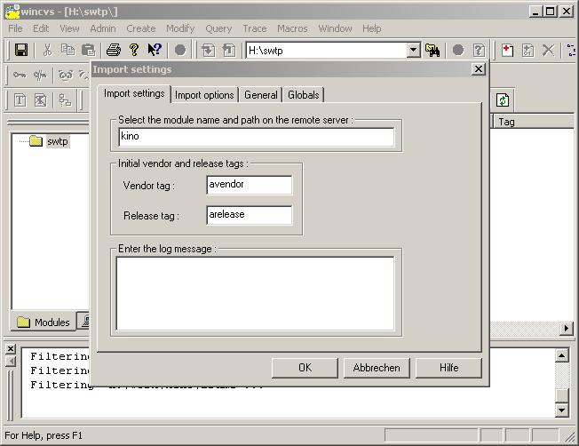
Task: Click the Paste clipboard icon
Action: coord(89,51)
